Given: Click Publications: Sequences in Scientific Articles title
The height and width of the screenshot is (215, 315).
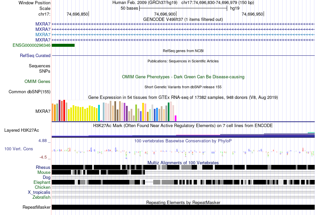Looking at the screenshot, I should tap(183, 61).
